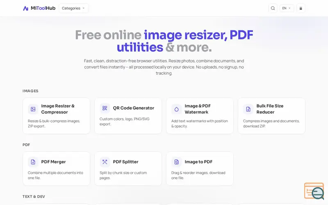Open the floating inspector widget at bottom right
This screenshot has width=328, height=205.
(314, 191)
